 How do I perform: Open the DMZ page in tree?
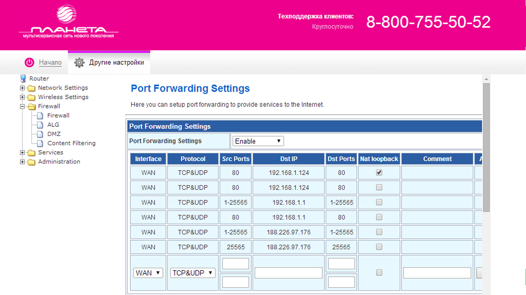point(54,134)
